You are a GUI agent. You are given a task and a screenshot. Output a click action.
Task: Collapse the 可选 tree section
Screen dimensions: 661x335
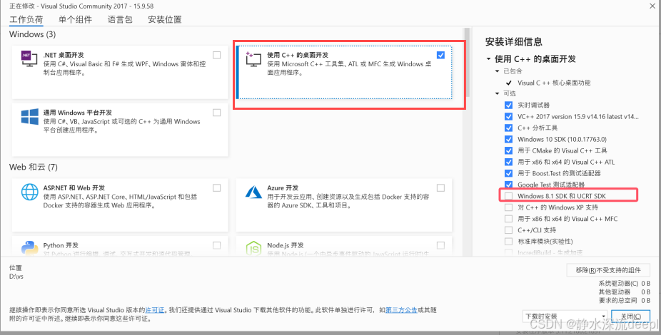[498, 94]
